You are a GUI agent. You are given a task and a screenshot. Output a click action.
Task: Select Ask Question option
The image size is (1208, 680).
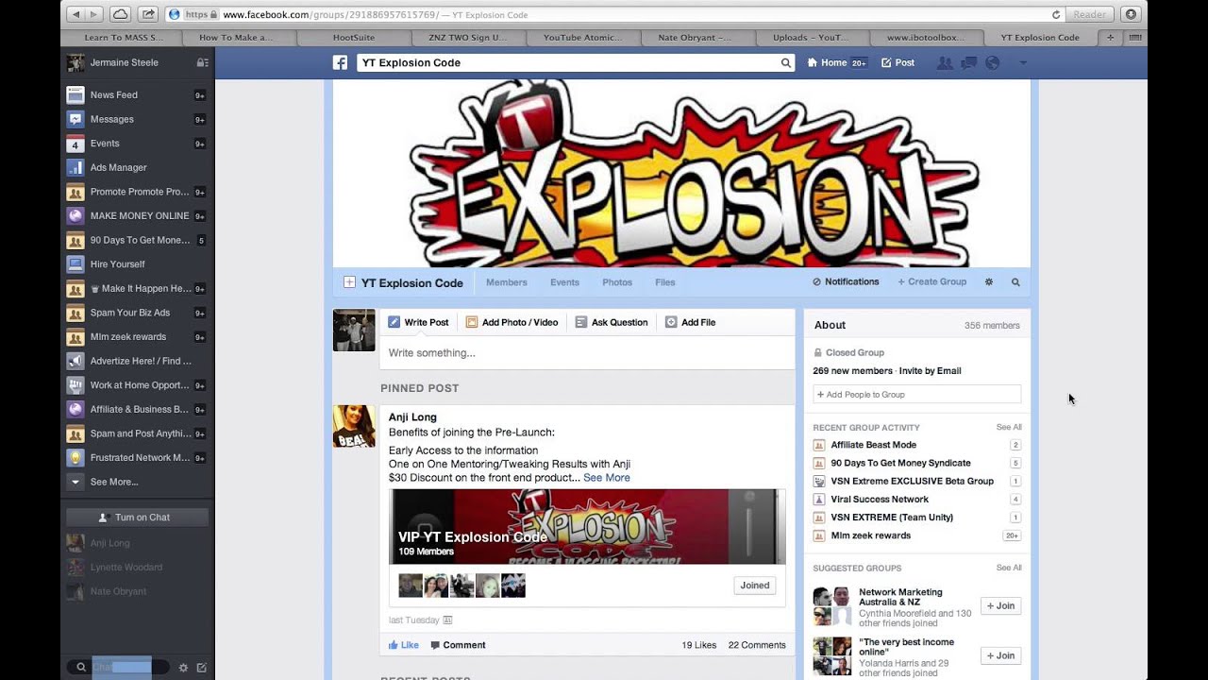coord(612,322)
